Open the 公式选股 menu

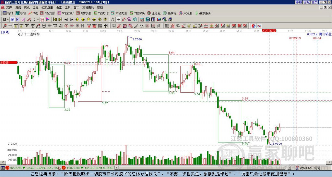click(47, 7)
